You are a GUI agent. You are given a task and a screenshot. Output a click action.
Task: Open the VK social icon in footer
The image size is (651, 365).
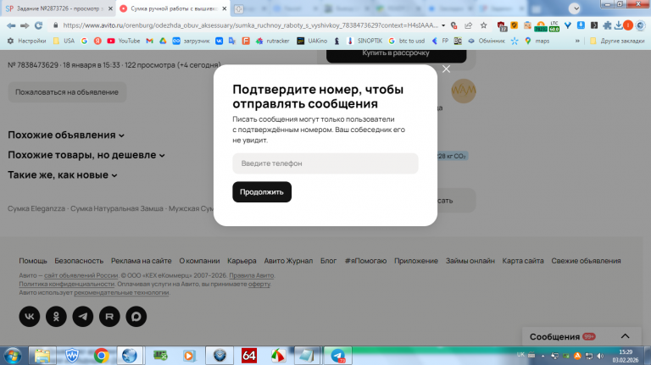(30, 317)
